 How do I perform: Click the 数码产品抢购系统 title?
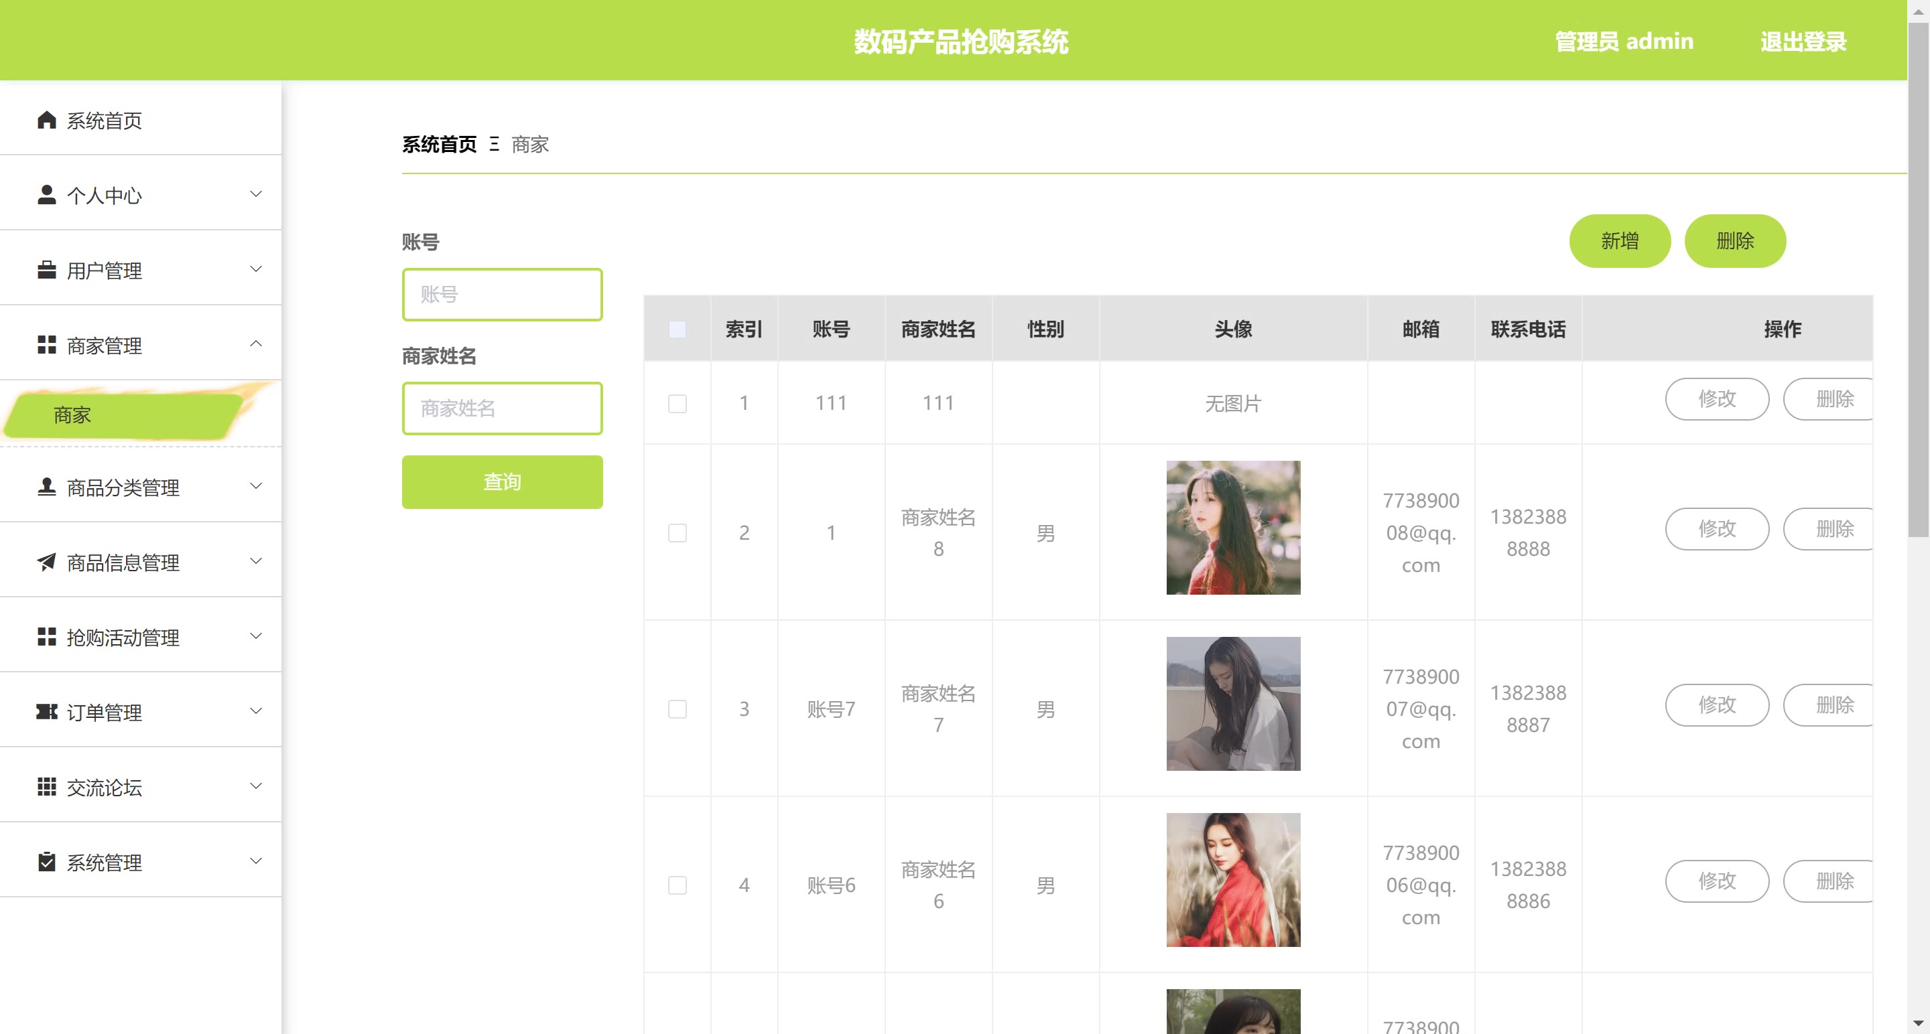click(x=961, y=41)
